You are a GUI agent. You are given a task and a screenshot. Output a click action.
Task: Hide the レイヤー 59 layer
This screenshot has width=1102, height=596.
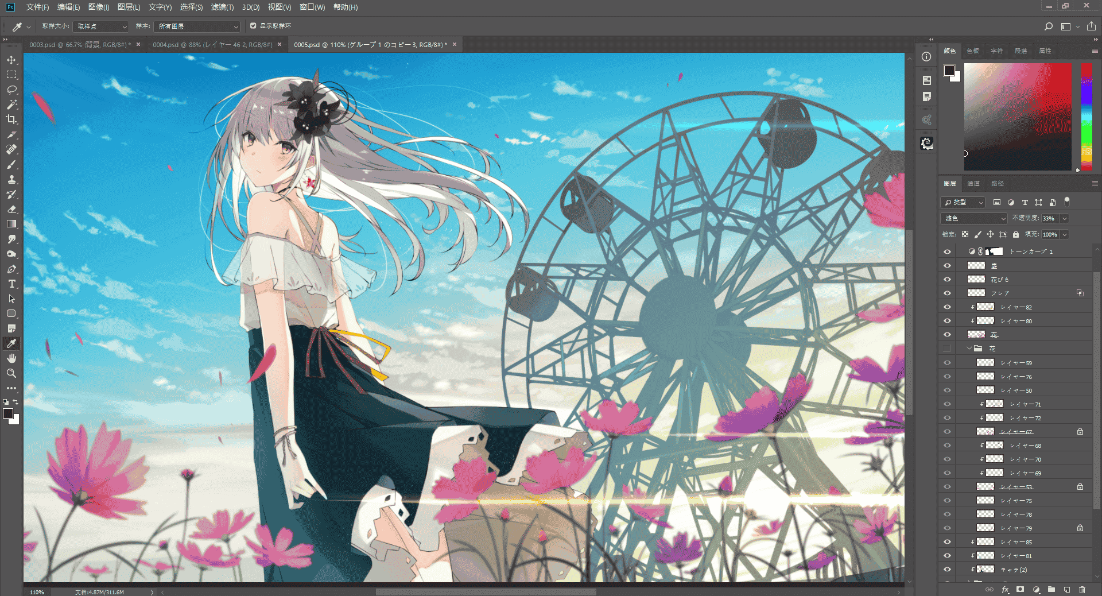click(x=947, y=363)
